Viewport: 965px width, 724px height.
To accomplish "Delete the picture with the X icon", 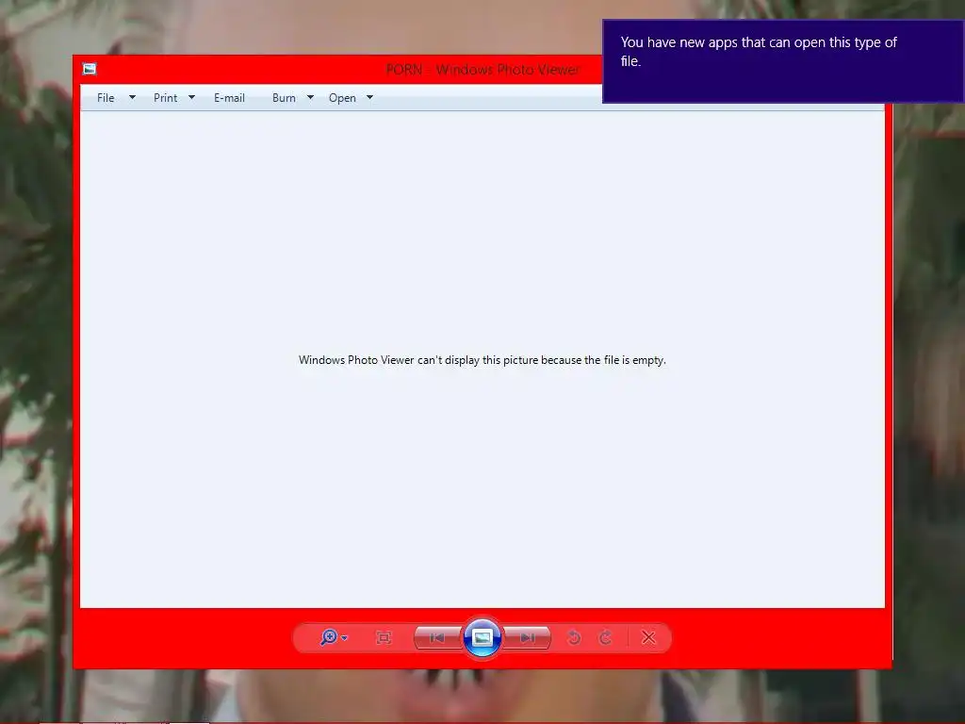I will 648,638.
